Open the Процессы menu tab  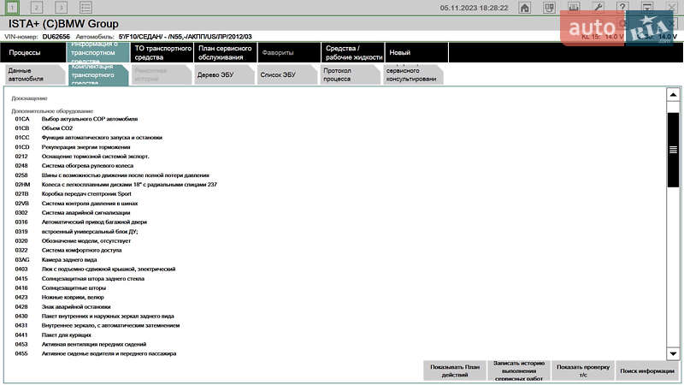[x=31, y=52]
